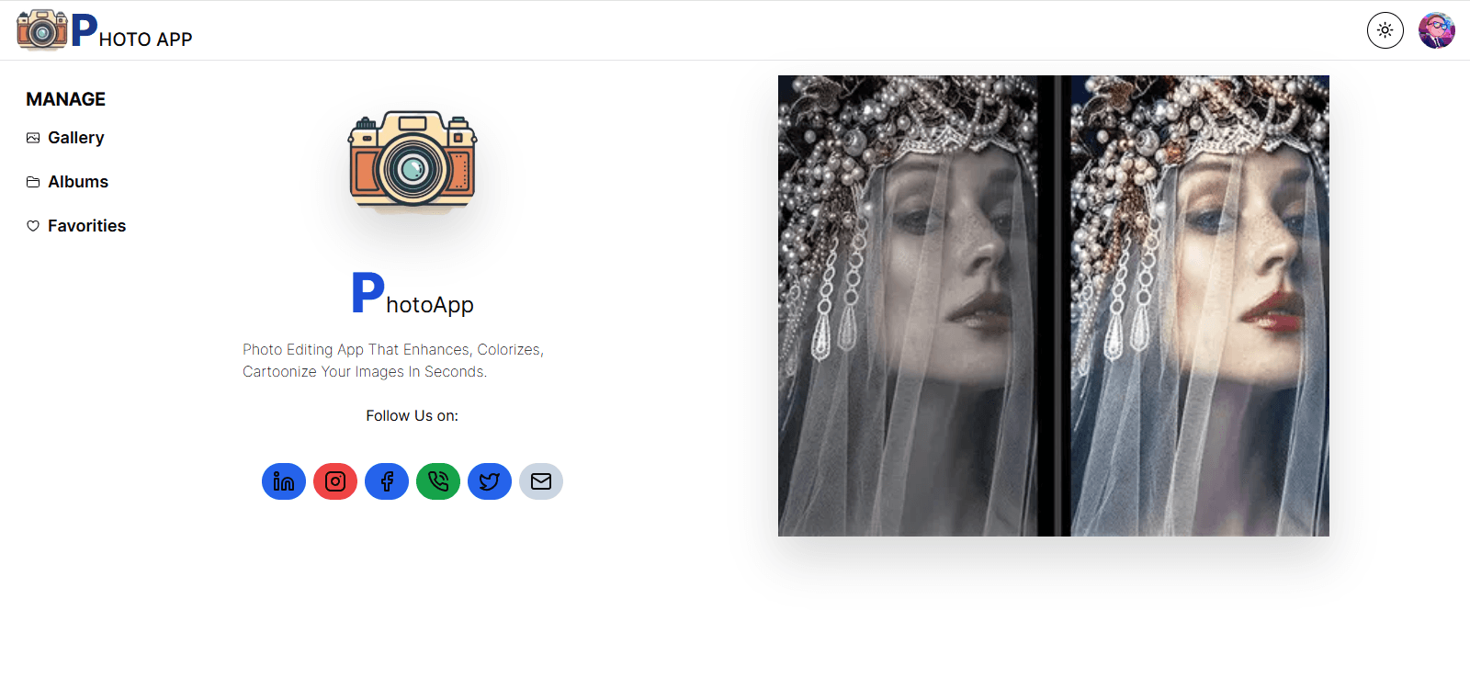Open Favorities from the sidebar
This screenshot has width=1470, height=678.
[76, 226]
